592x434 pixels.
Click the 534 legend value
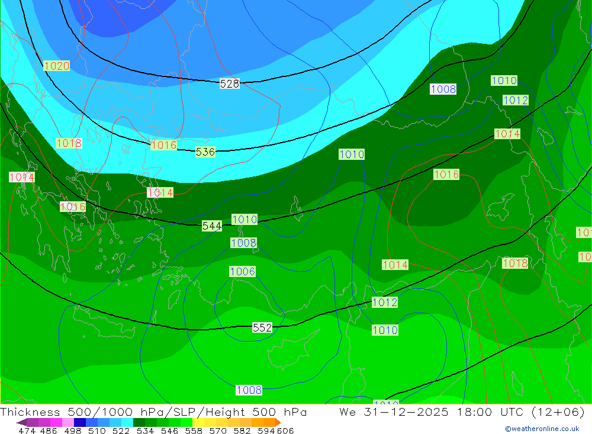coord(146,430)
